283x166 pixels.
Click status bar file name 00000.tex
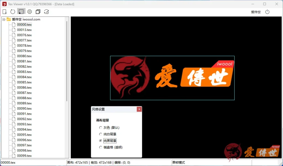tap(8, 163)
